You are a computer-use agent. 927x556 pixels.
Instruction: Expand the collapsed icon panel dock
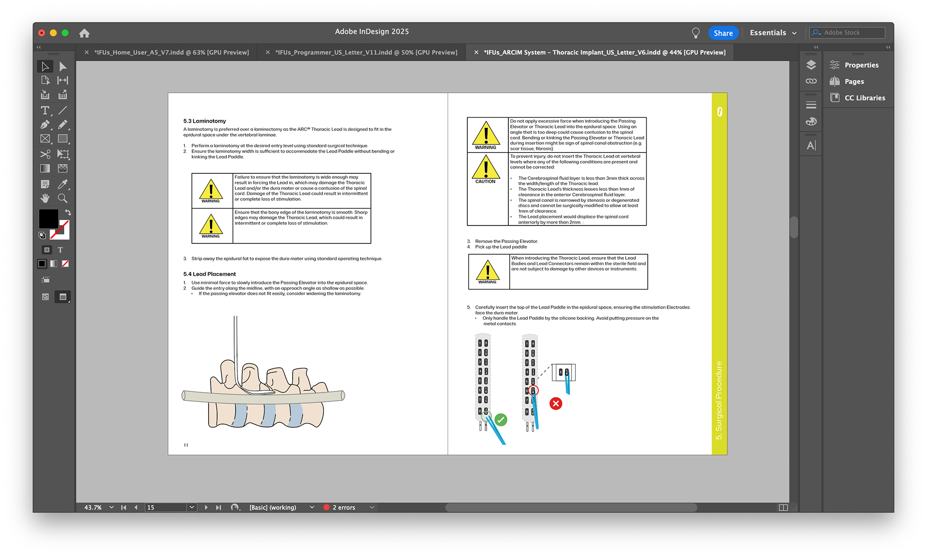[x=816, y=47]
